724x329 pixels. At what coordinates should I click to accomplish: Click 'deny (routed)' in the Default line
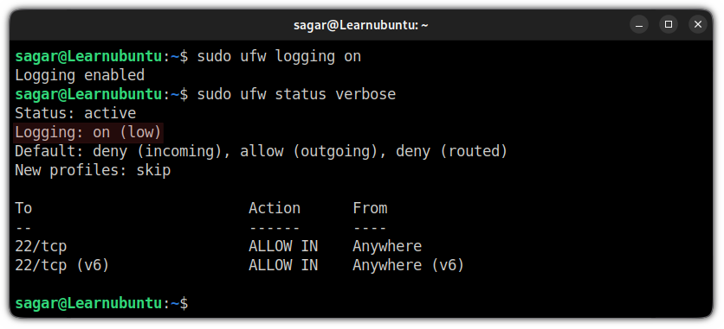tap(451, 151)
